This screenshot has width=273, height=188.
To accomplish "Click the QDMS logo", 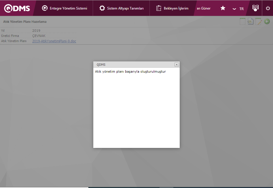I will 17,8.
